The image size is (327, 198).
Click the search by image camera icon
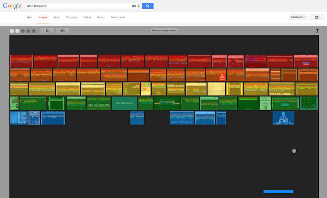pyautogui.click(x=134, y=6)
